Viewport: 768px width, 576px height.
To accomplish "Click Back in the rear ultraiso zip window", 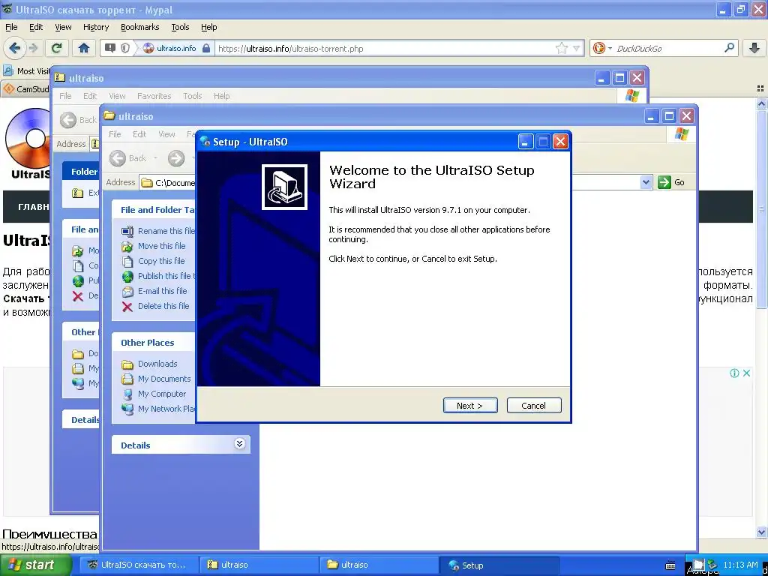I will (79, 120).
